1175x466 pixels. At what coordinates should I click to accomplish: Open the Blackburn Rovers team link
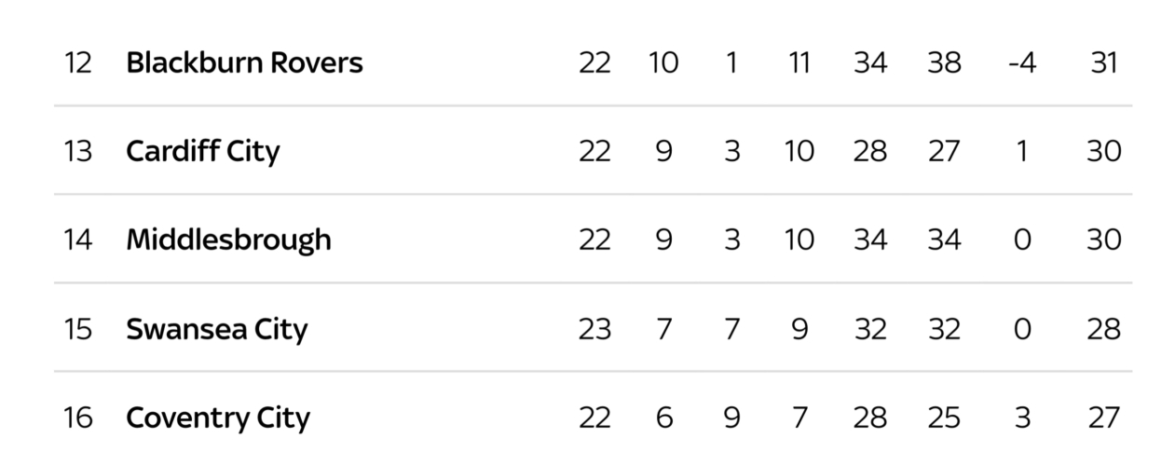point(244,63)
